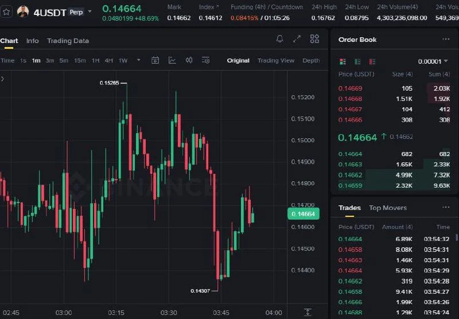
Task: Click ask price 0.14667 in order book
Action: point(351,110)
